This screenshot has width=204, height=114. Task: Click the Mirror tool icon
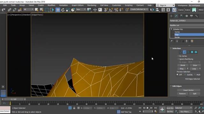[152, 10]
